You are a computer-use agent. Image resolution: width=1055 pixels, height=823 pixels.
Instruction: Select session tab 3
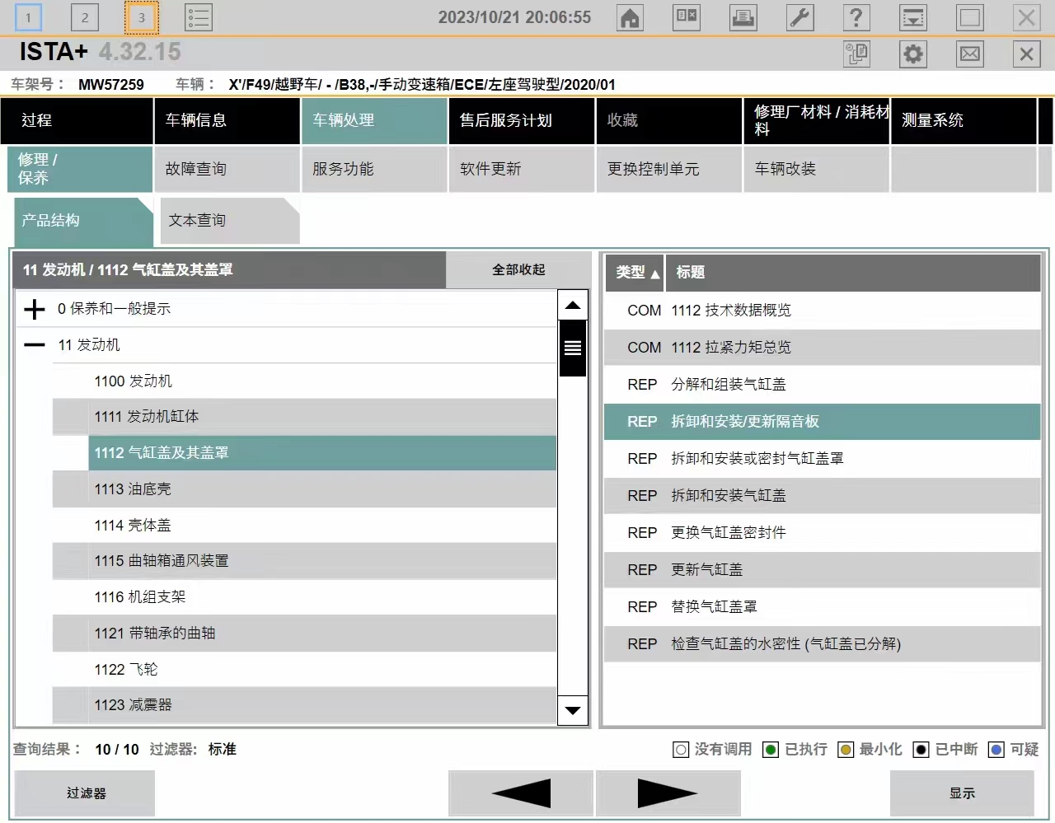pos(141,17)
